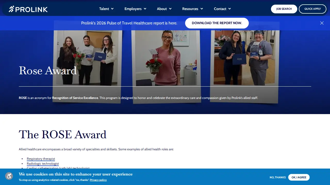Screen dimensions: 330x185
Task: Click the nurse in scrubs award photo
Action: click(245, 58)
